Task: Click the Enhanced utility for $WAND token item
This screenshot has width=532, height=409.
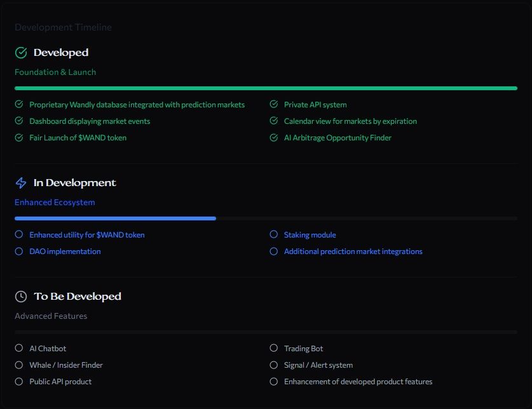Action: point(87,235)
